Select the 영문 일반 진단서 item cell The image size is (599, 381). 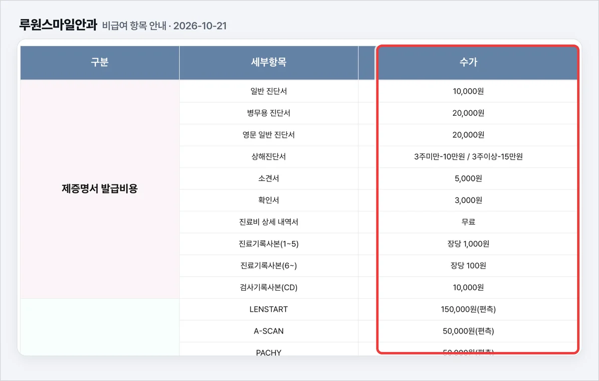click(269, 135)
